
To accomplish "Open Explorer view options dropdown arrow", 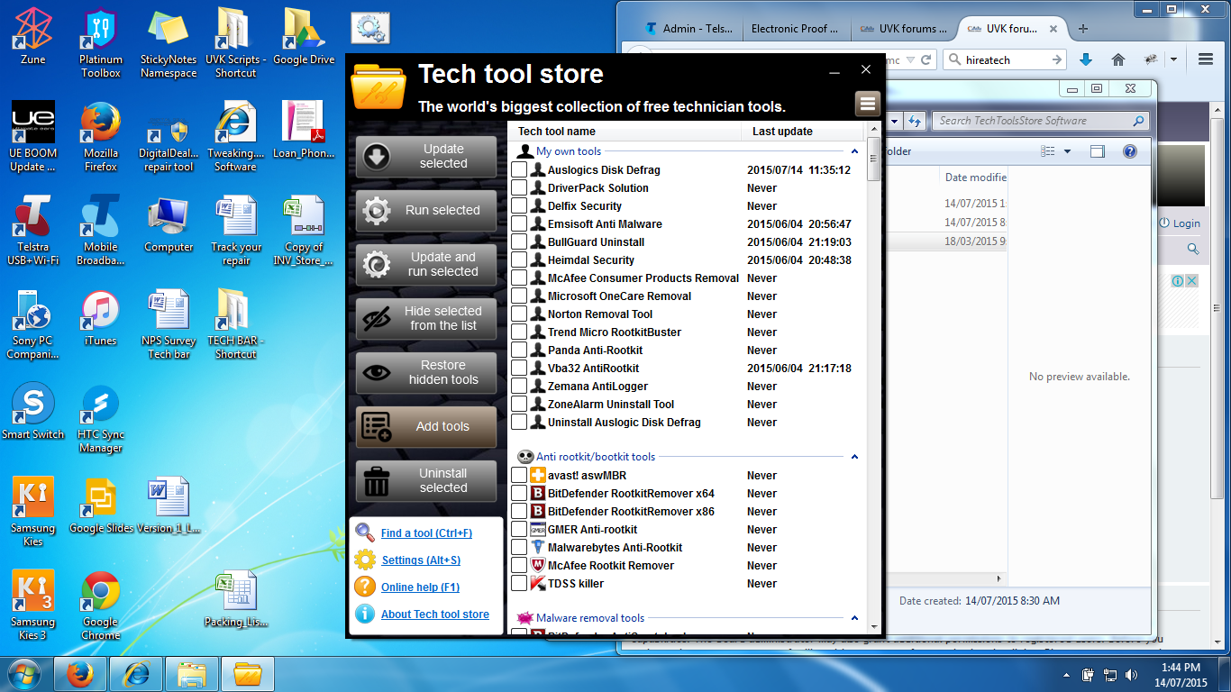I will tap(1068, 151).
